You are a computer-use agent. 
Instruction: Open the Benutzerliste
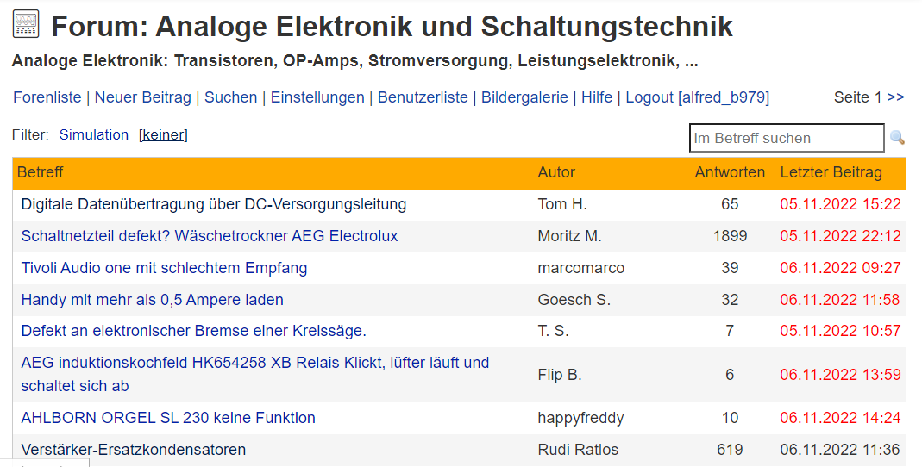point(423,97)
